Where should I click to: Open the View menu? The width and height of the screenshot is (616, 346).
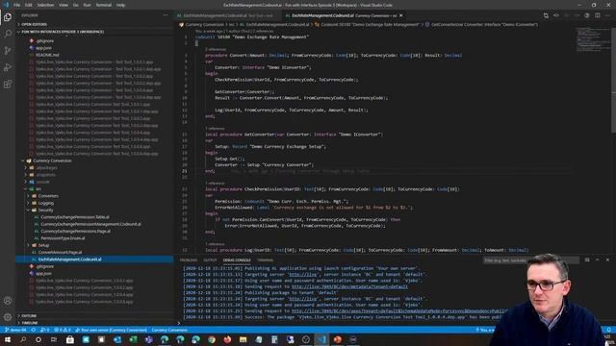coord(64,5)
